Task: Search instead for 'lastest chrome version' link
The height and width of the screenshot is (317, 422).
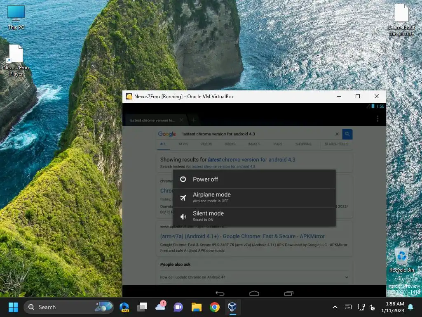Action: [223, 167]
